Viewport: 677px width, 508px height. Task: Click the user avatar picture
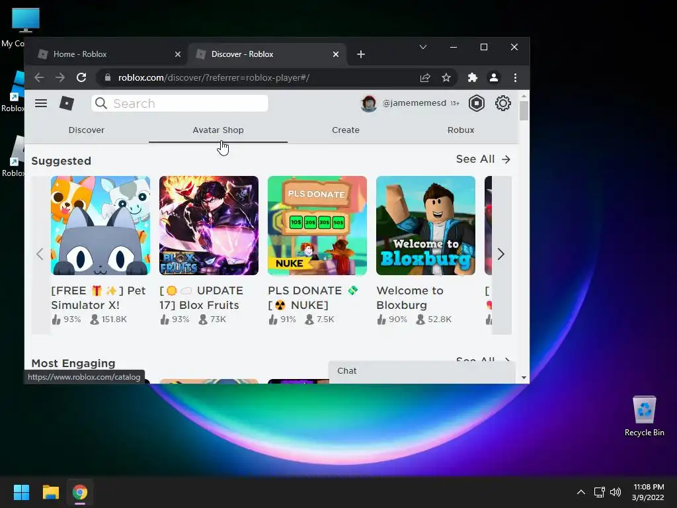click(368, 103)
